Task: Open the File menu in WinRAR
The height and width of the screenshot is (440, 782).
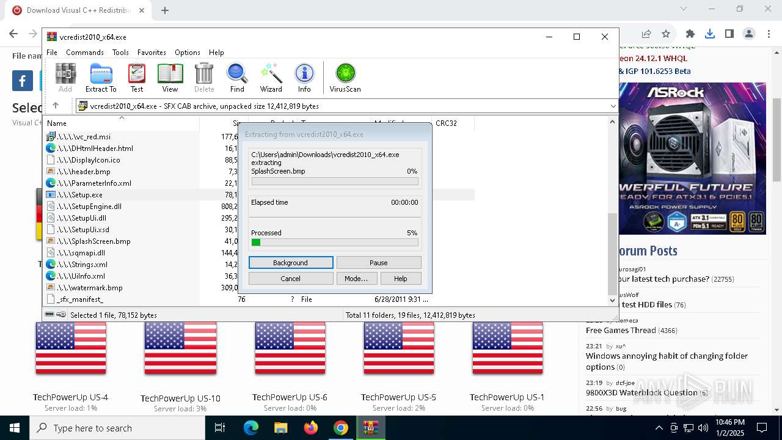Action: pyautogui.click(x=52, y=53)
